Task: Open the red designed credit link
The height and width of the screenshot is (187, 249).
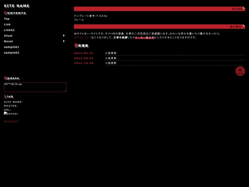Action: [11, 121]
